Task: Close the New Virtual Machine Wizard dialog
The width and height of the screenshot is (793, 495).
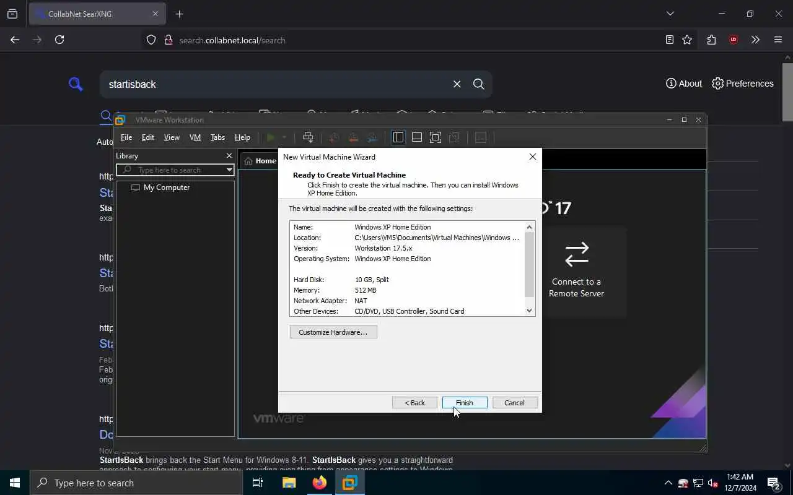Action: (x=532, y=157)
